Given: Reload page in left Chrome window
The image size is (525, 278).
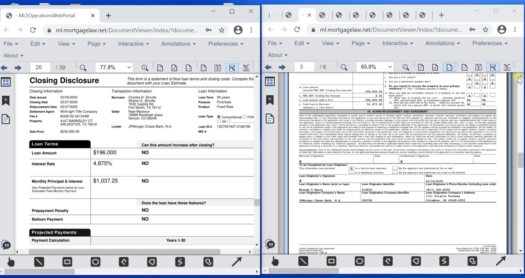Looking at the screenshot, I should pyautogui.click(x=33, y=30).
